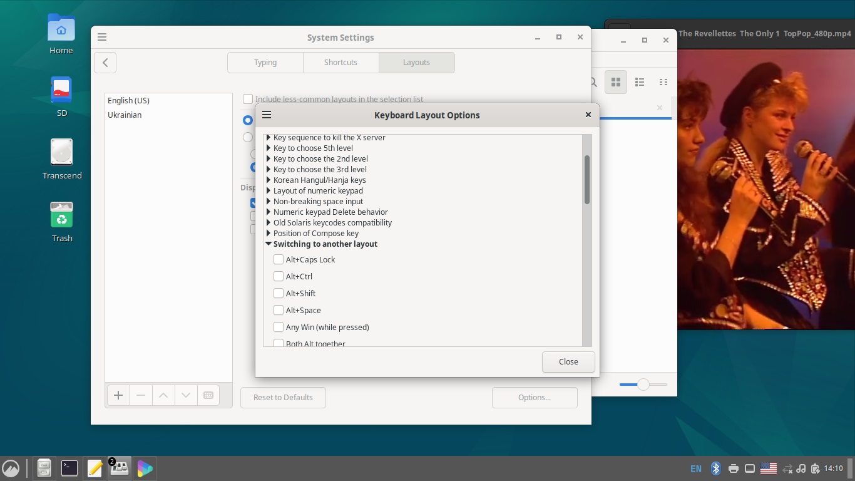Screen dimensions: 855x481
Task: Click the music note sound tray icon
Action: pos(801,468)
